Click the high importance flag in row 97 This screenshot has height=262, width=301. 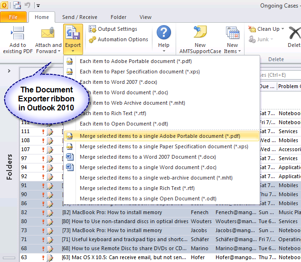point(43,159)
